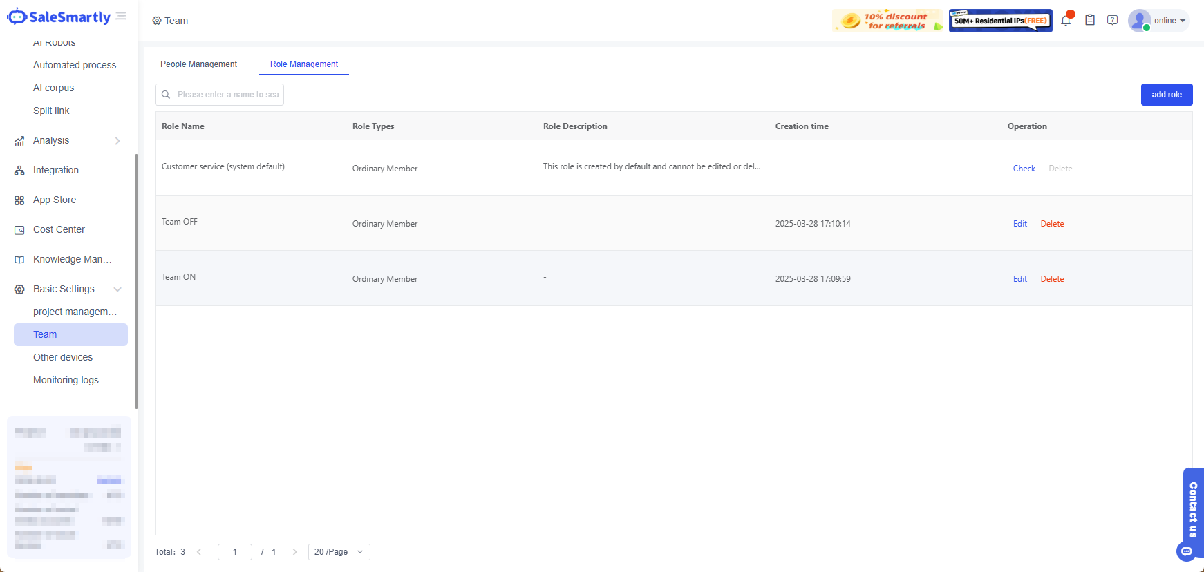1204x572 pixels.
Task: Click the SaleSmartly logo
Action: point(59,17)
